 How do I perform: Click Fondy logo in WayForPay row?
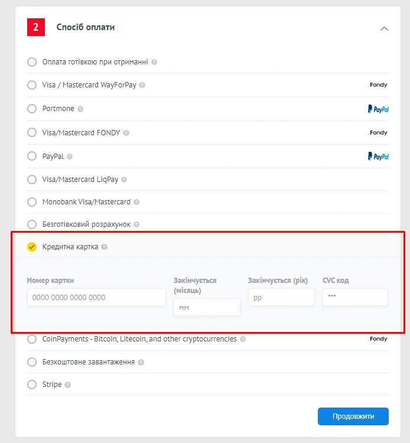pos(378,85)
